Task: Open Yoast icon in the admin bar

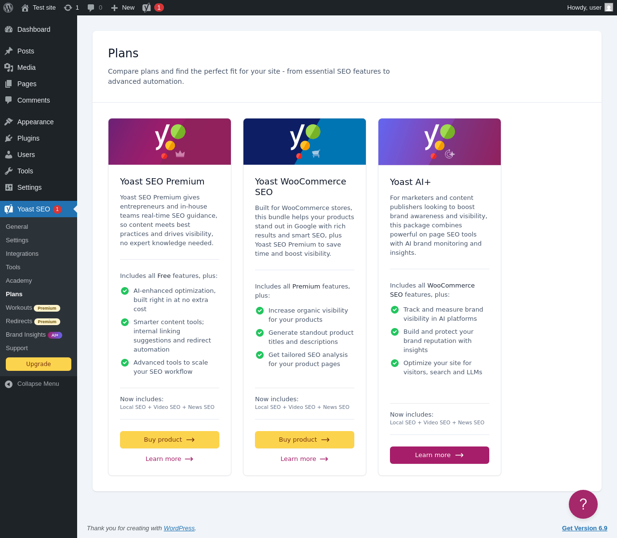Action: pyautogui.click(x=147, y=8)
